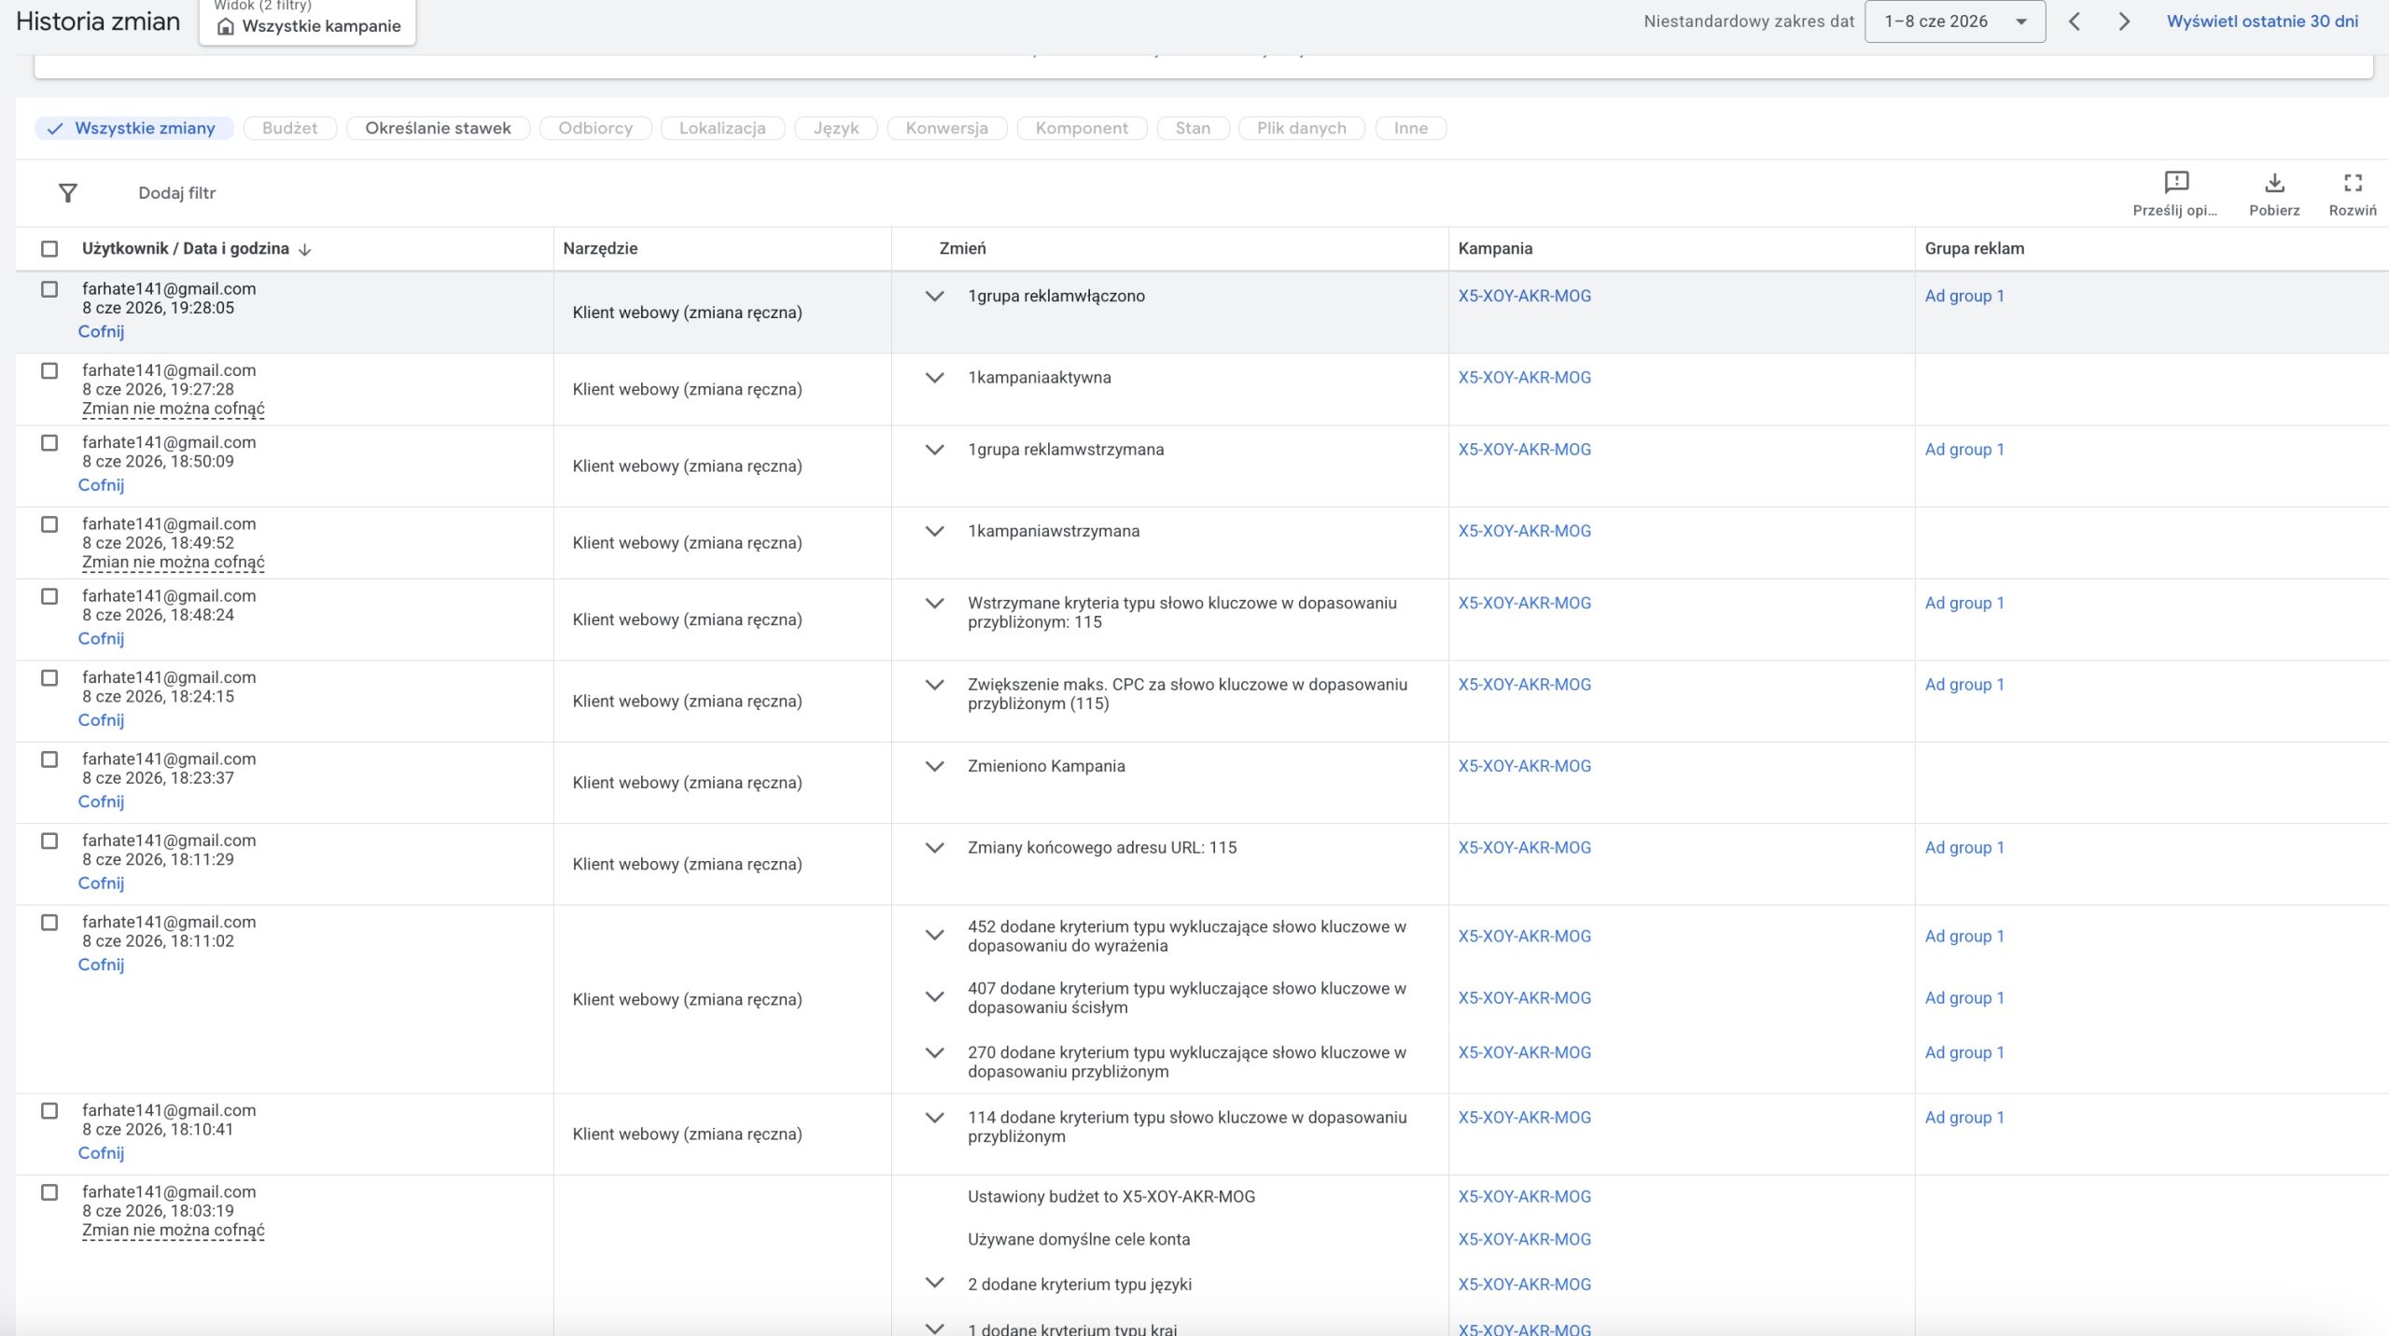Check the row dated 8 cze 2026, 19:28:05
This screenshot has height=1336, width=2389.
point(49,289)
